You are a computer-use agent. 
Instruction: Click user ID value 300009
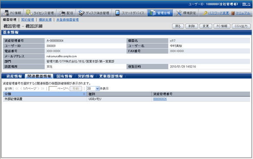pyautogui.click(x=51, y=46)
